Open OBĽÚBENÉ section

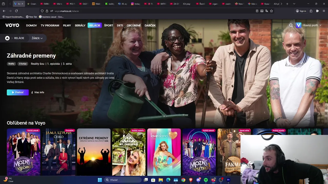(x=134, y=25)
